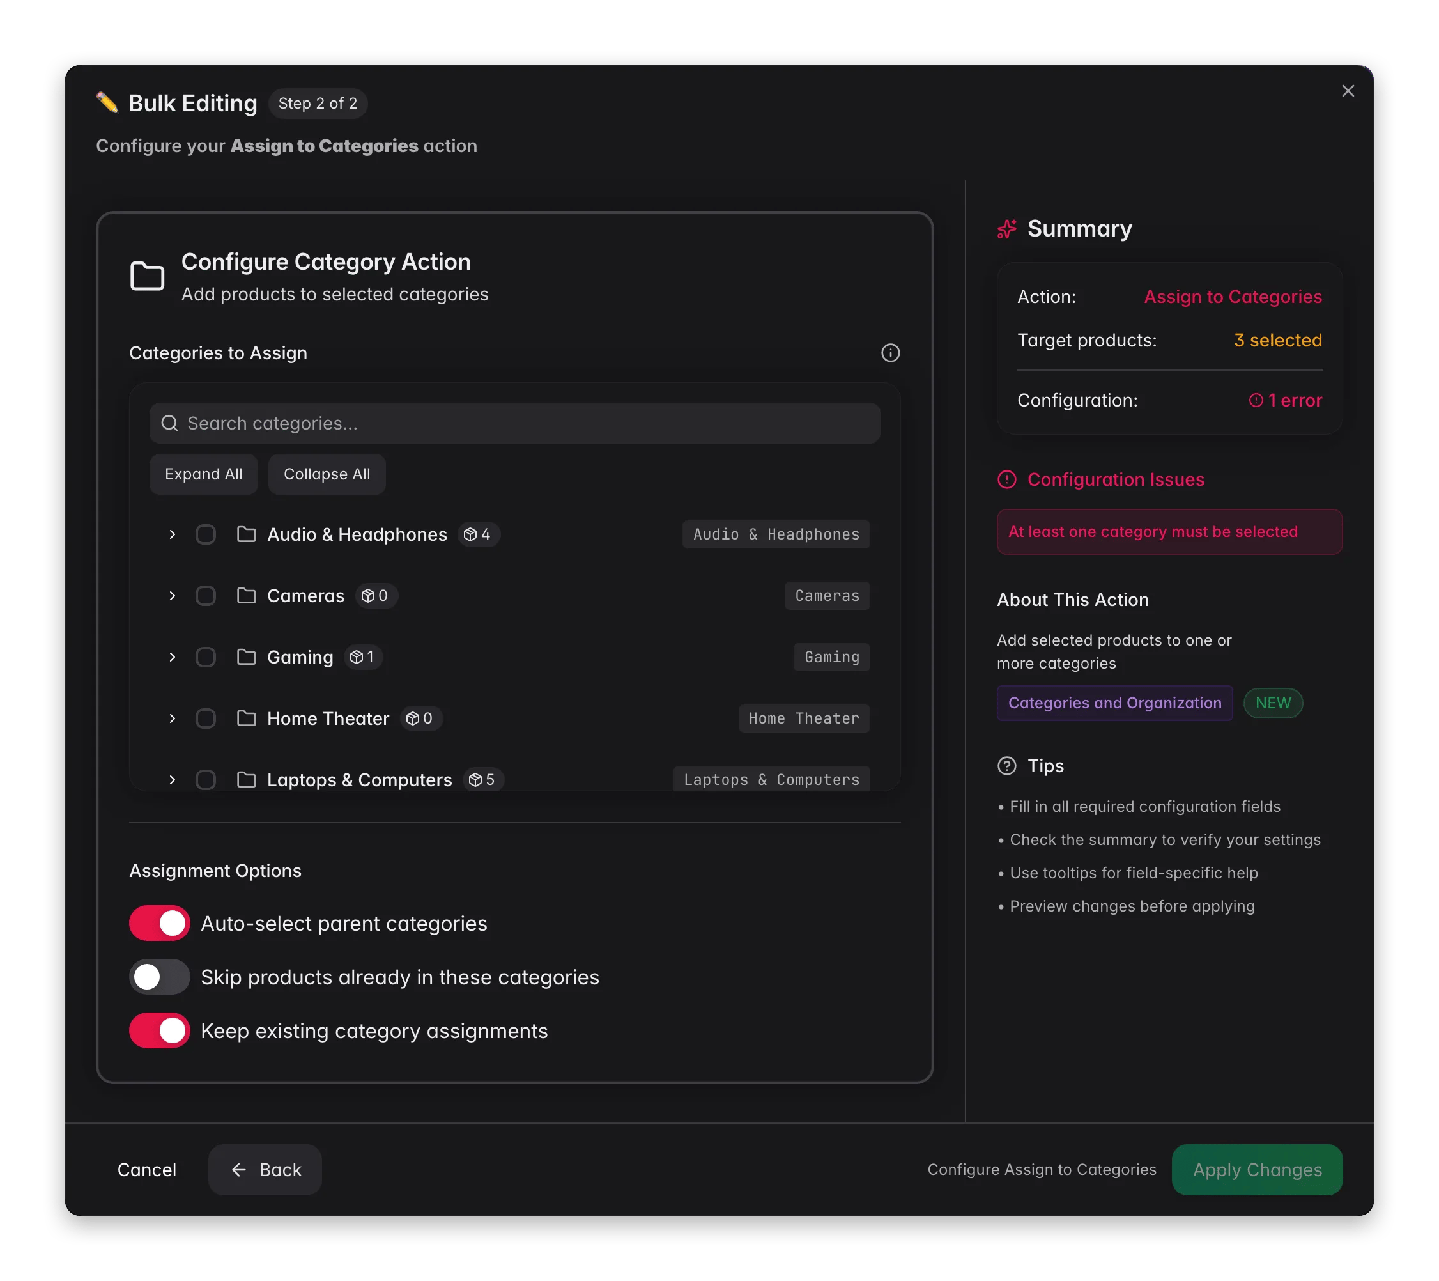Click the product count badge 4 on Audio & Headphones

478,534
